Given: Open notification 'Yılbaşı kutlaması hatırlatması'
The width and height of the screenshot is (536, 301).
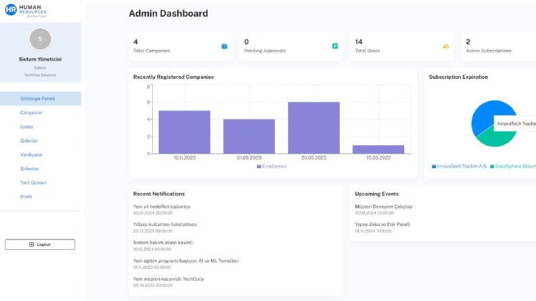Looking at the screenshot, I should point(165,227).
